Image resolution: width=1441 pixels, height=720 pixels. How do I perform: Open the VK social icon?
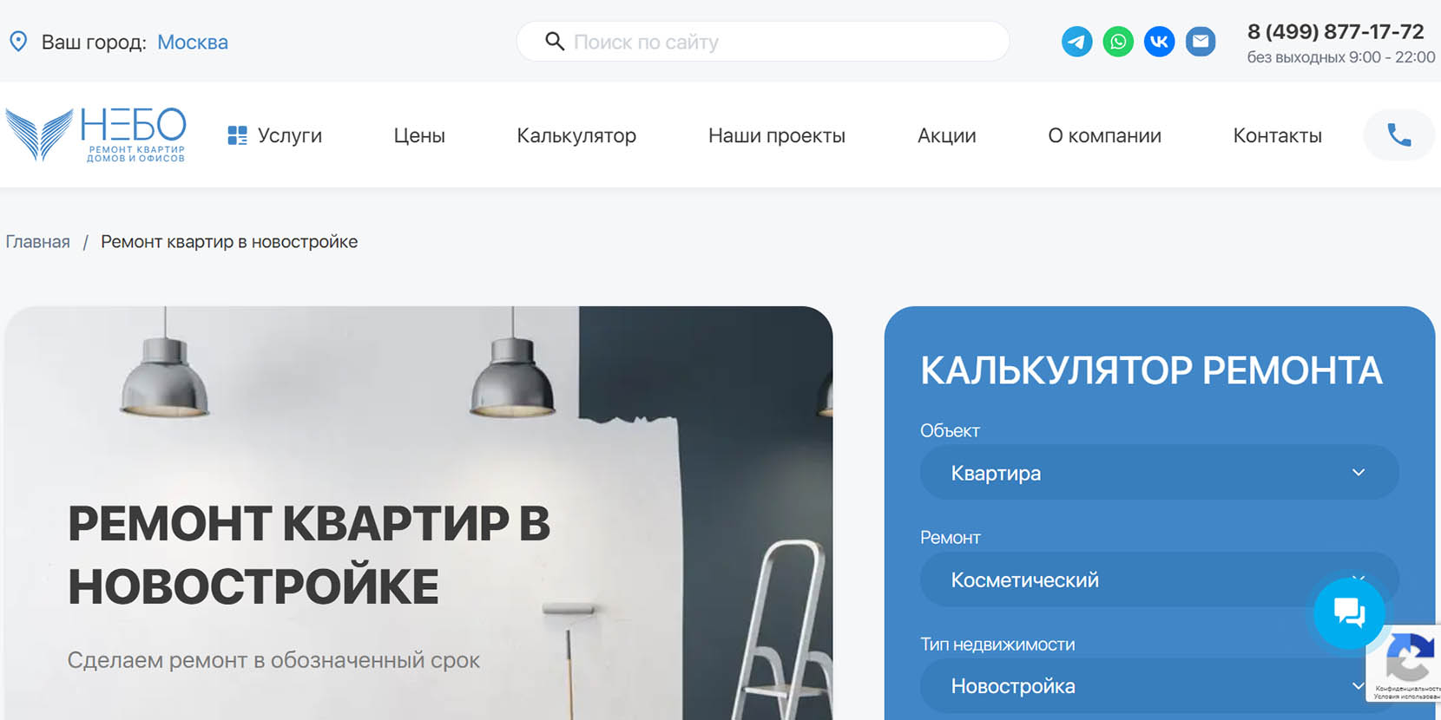tap(1159, 42)
